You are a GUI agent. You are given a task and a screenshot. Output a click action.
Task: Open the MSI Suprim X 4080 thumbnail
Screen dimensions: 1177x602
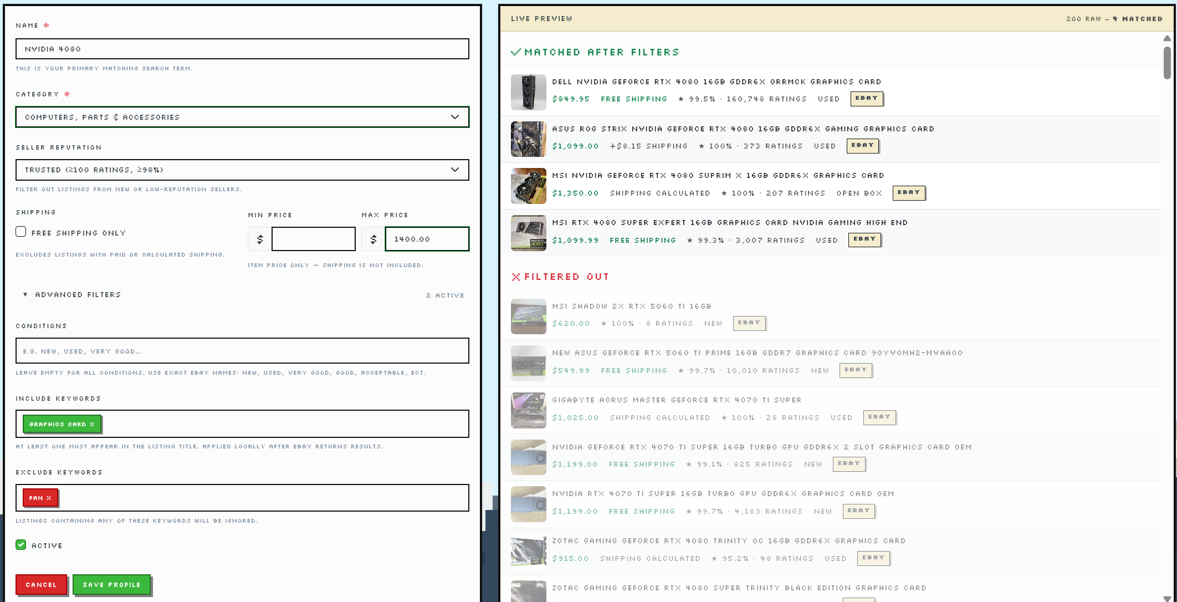click(x=528, y=186)
